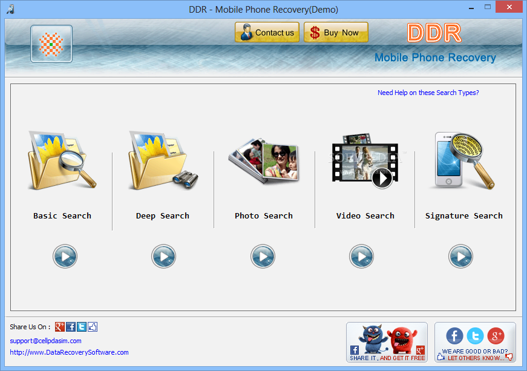This screenshot has width=527, height=371.
Task: Click the Deep Search label
Action: pyautogui.click(x=163, y=215)
